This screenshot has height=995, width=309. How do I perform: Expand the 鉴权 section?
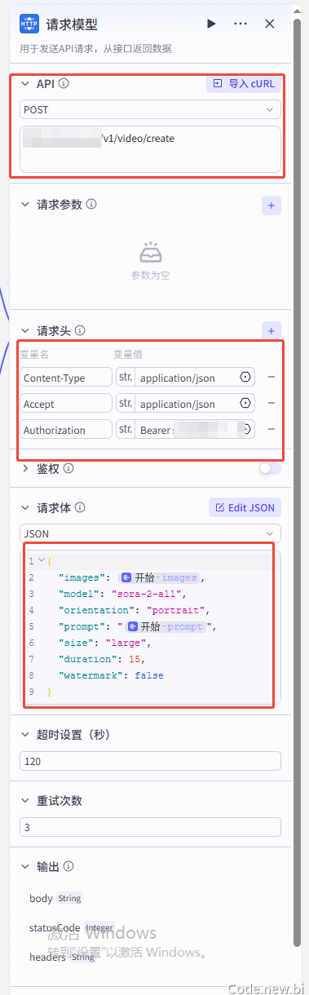(x=24, y=469)
